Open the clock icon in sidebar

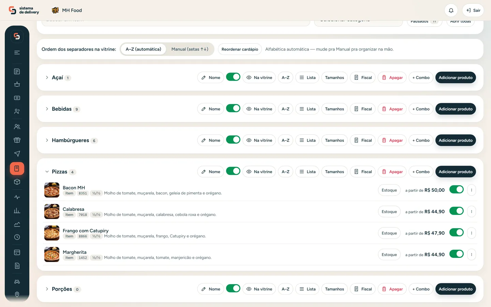point(17,237)
